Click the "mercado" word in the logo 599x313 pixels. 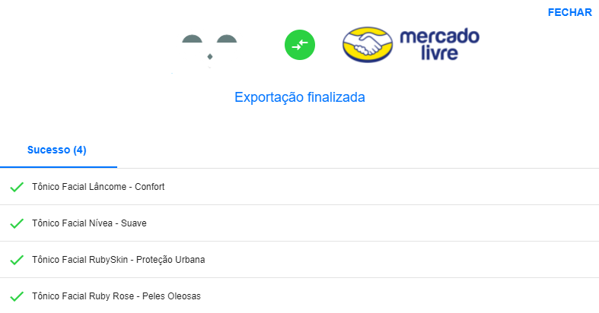click(439, 36)
